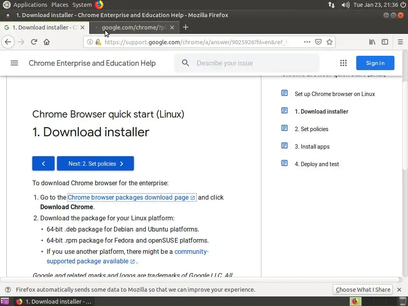The height and width of the screenshot is (306, 408).
Task: Click the 'Choose What I Share' button
Action: (x=363, y=290)
